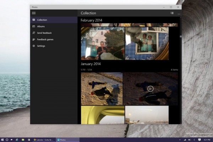Viewport: 213px width, 142px height.
Task: Launch Internet Explorer from taskbar
Action: [17, 140]
